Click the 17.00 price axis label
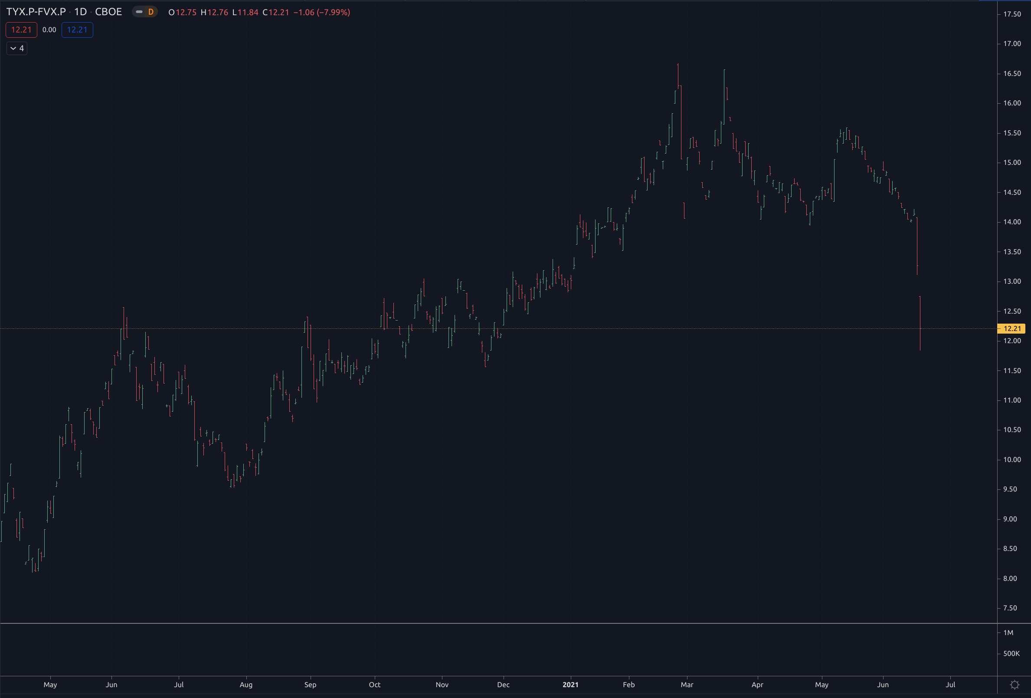This screenshot has height=698, width=1031. [x=1012, y=43]
